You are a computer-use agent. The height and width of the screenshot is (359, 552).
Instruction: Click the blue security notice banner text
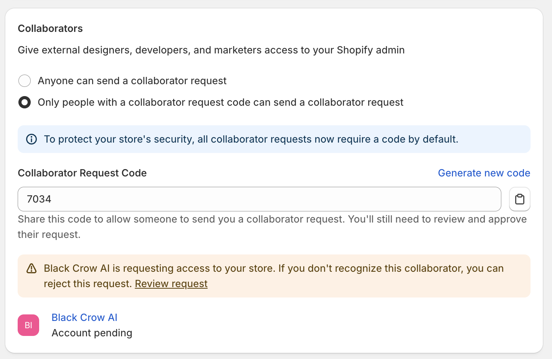coord(251,139)
